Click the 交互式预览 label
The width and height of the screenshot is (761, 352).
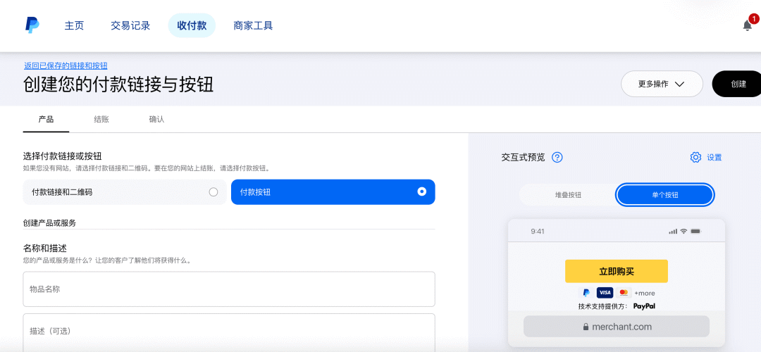(523, 158)
